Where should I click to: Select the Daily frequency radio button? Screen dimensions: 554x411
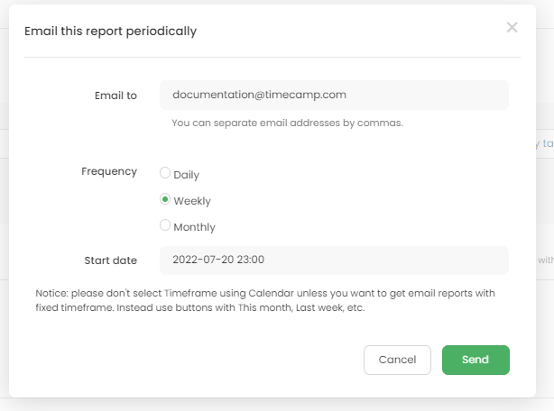(165, 172)
